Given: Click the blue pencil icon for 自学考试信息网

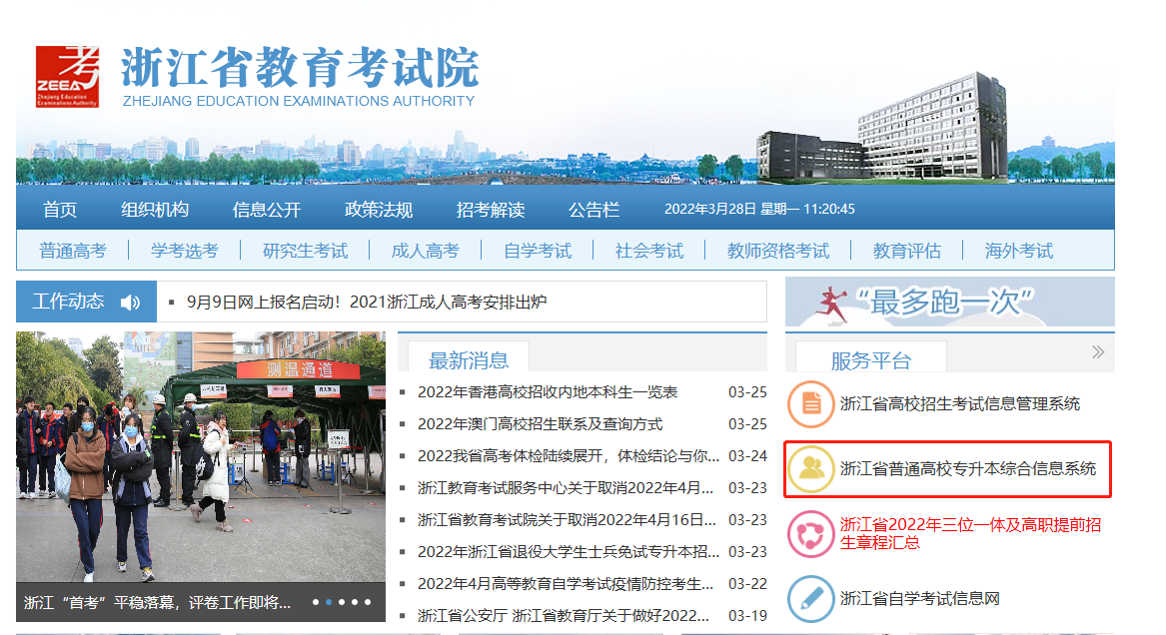Looking at the screenshot, I should point(810,599).
